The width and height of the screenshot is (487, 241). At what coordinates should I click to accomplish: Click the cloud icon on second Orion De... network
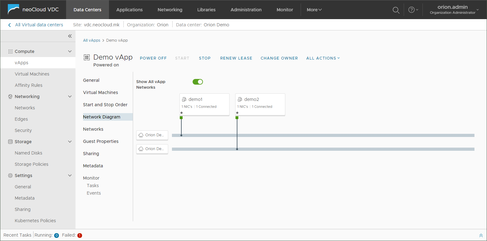[141, 149]
